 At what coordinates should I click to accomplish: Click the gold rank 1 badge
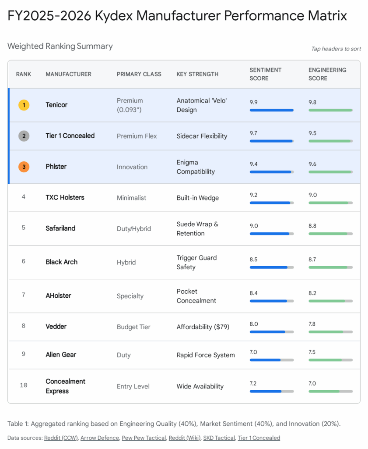click(24, 105)
